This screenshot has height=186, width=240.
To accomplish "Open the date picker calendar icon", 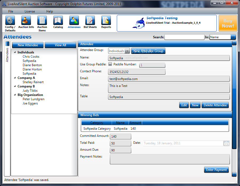I will [226, 143].
